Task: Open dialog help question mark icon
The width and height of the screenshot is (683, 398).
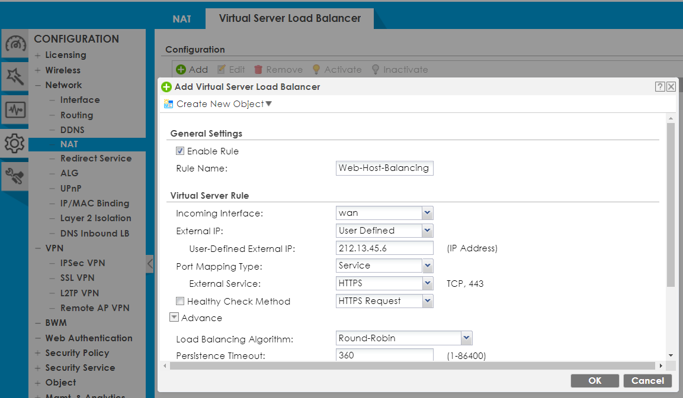Action: coord(660,86)
